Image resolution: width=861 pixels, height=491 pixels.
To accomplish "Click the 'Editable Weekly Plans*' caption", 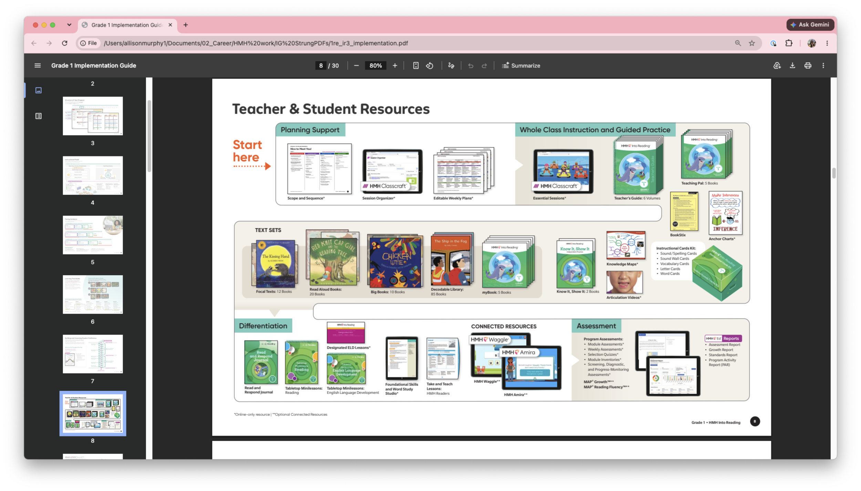I will tap(453, 198).
